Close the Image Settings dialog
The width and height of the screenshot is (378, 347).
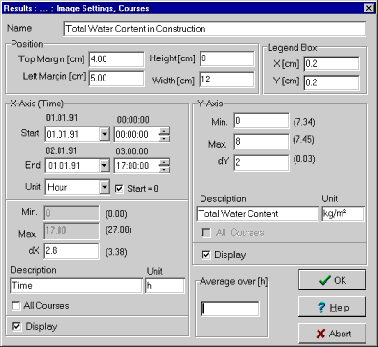pyautogui.click(x=369, y=8)
